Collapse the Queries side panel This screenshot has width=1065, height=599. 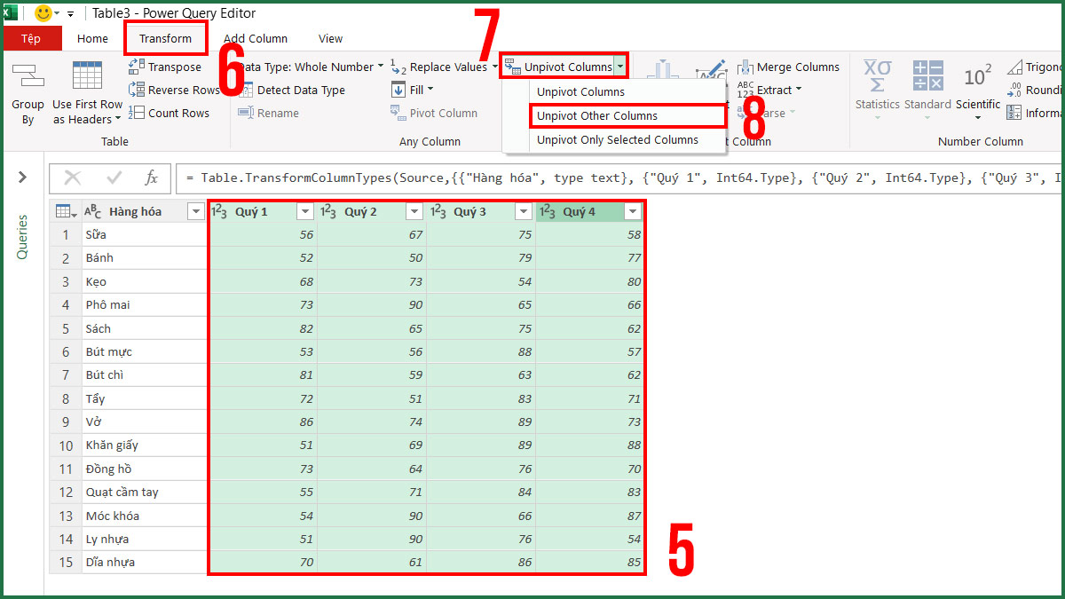[24, 176]
